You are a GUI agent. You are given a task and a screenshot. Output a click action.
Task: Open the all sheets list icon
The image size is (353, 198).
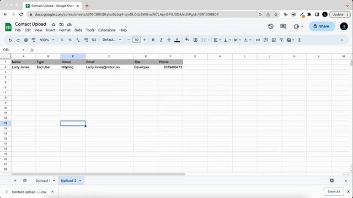pos(25,180)
